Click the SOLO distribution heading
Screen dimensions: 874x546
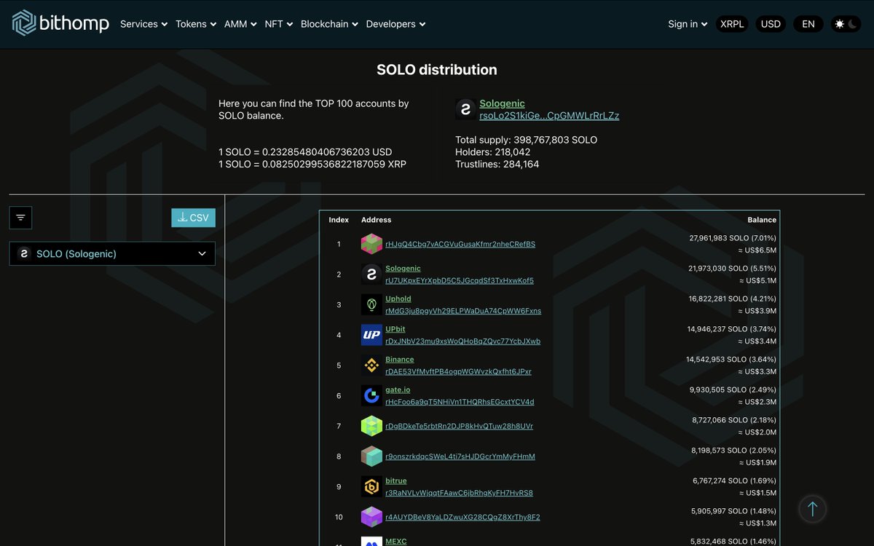(x=437, y=70)
